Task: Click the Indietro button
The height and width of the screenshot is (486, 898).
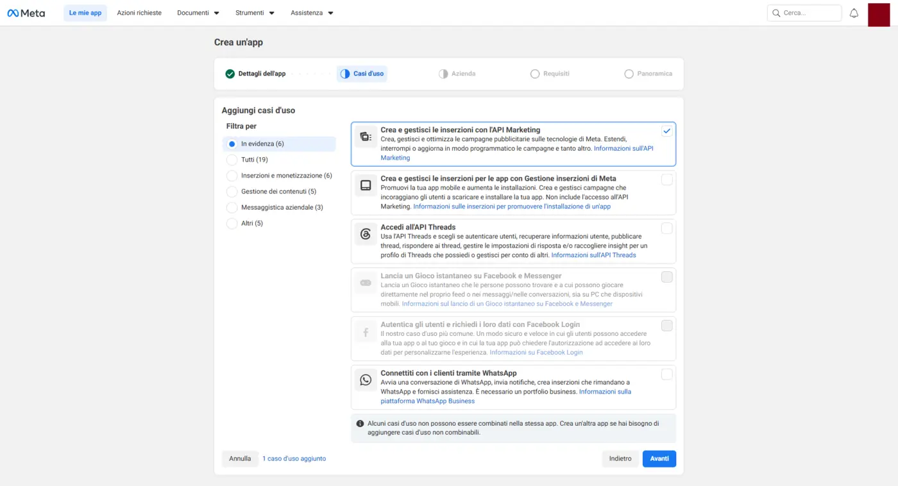Action: pyautogui.click(x=620, y=458)
